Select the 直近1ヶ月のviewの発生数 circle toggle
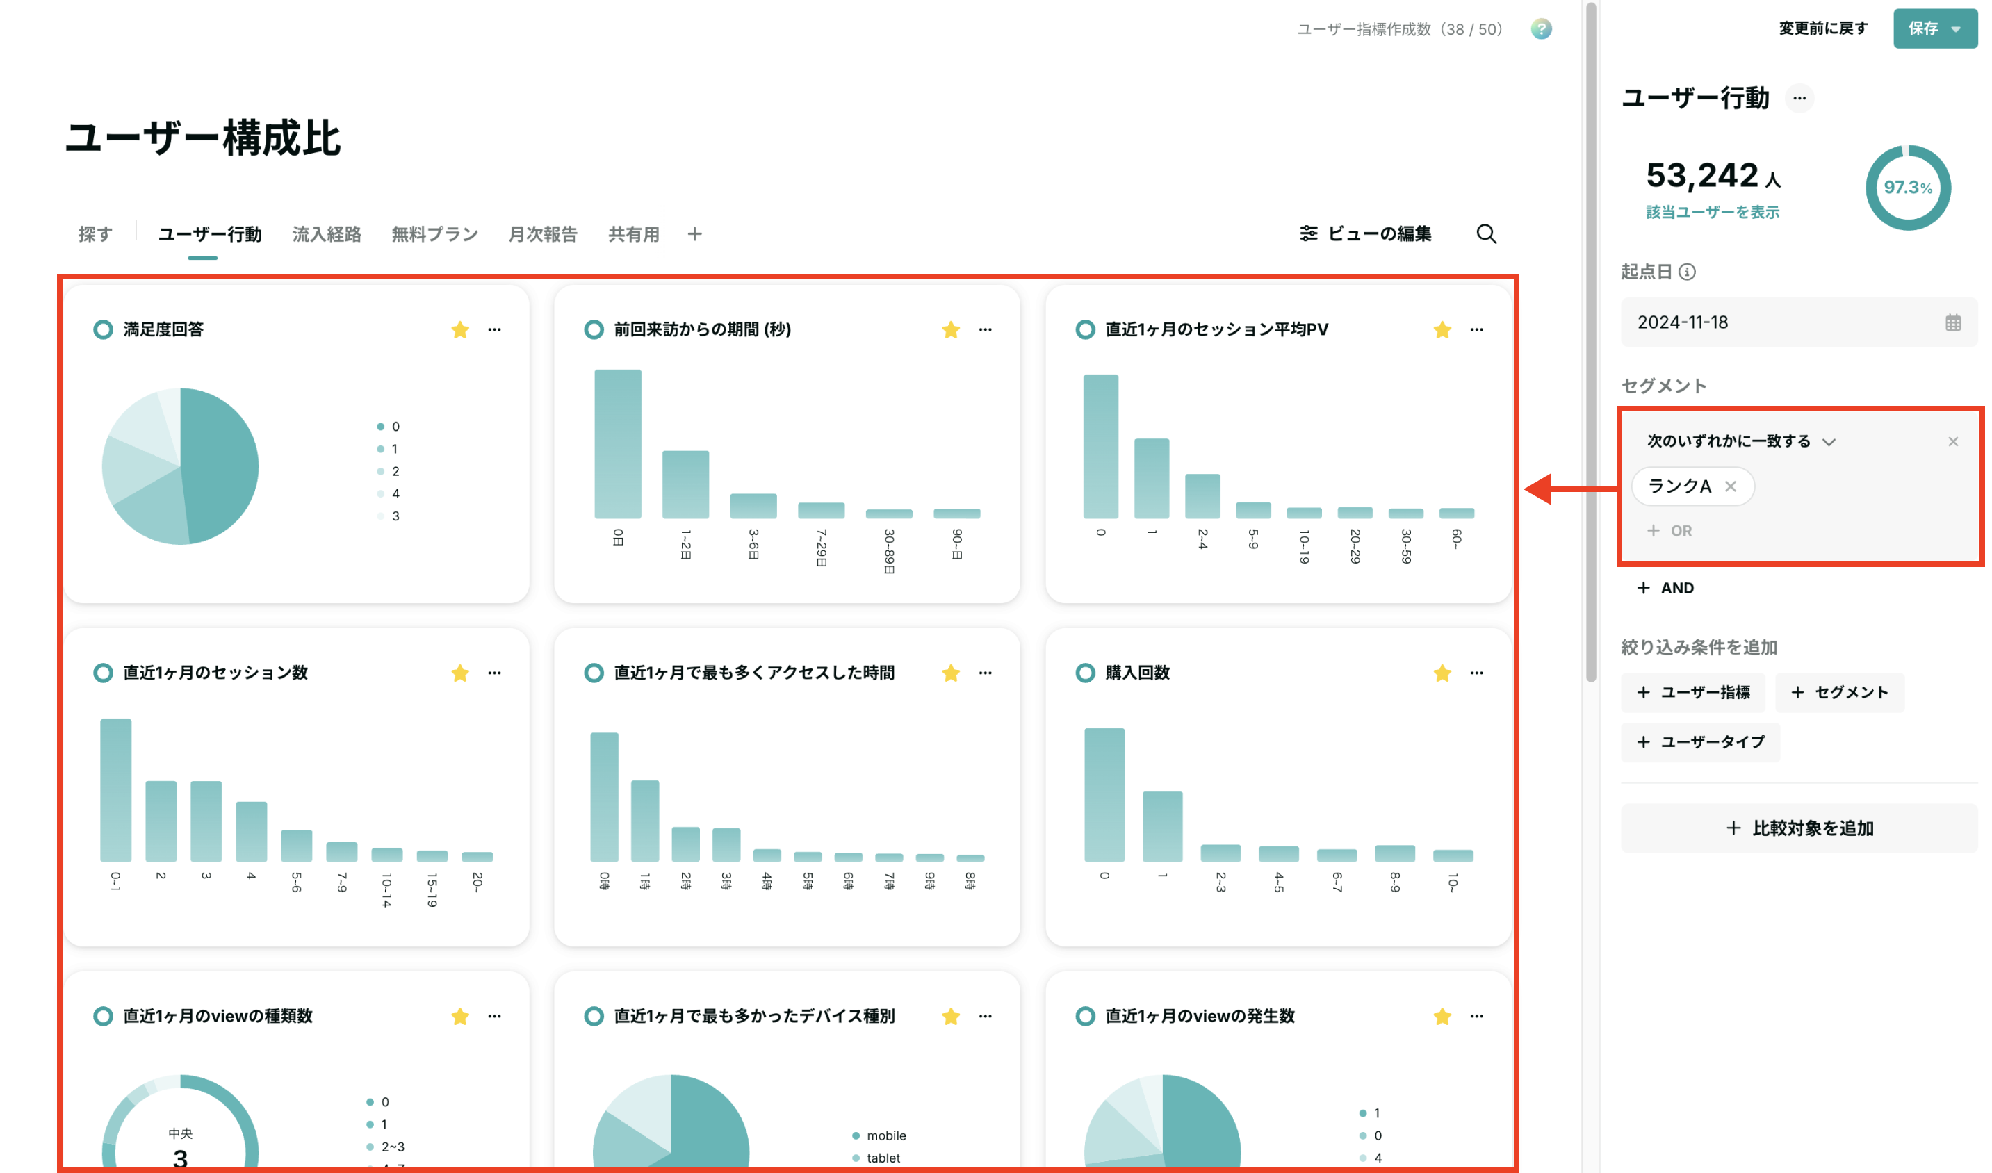 tap(1086, 1016)
